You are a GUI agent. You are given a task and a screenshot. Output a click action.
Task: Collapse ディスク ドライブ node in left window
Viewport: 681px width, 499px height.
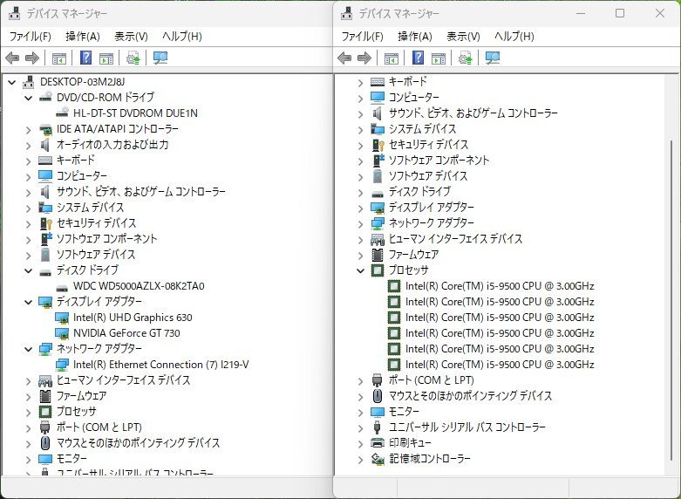28,270
